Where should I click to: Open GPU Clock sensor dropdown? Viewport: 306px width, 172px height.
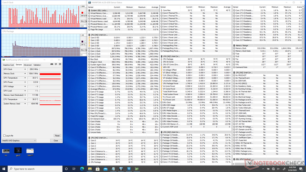25,69
